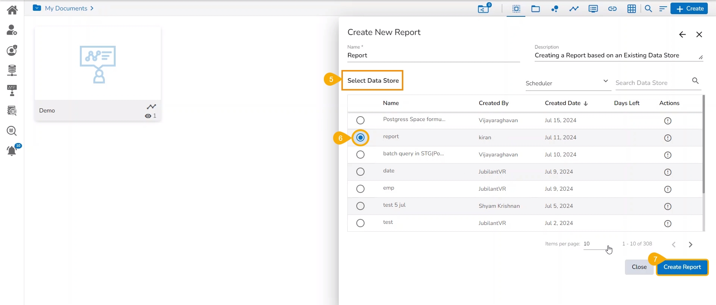
Task: Click the search magnifier in the top toolbar
Action: (648, 9)
